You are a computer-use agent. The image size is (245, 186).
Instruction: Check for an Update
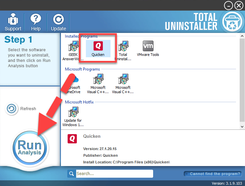click(59, 22)
